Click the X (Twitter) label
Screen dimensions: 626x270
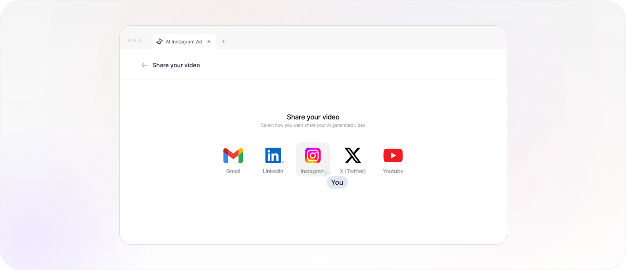pyautogui.click(x=353, y=171)
